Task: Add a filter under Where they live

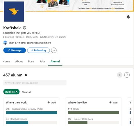Action: [113, 102]
